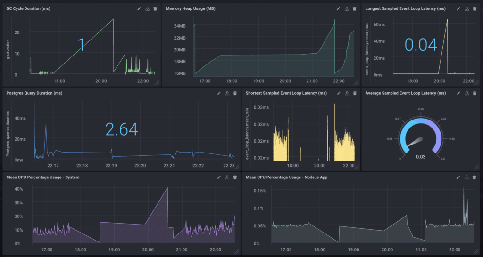Edit the Mean CPU Usage Node.js App panel
This screenshot has height=257, width=483.
pyautogui.click(x=458, y=177)
